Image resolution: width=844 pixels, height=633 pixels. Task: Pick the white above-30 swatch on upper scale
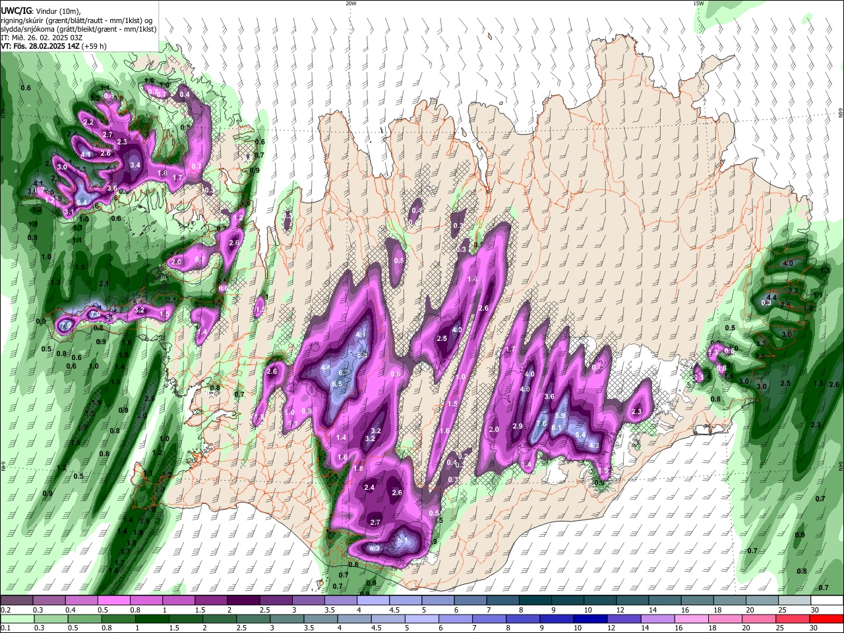coord(827,601)
